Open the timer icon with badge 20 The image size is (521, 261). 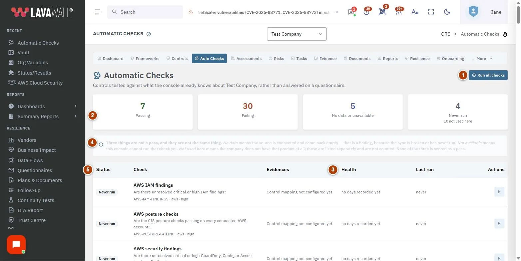click(x=366, y=12)
